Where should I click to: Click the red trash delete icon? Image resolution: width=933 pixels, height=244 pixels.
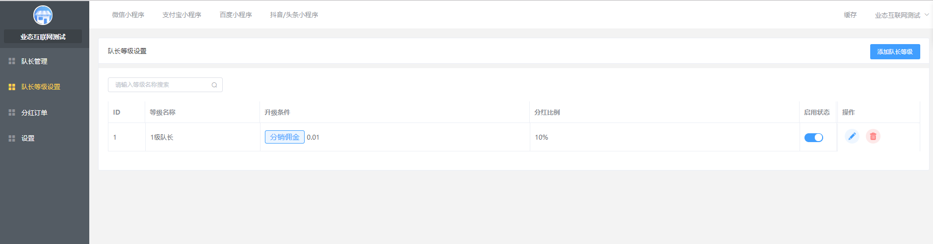click(x=873, y=136)
